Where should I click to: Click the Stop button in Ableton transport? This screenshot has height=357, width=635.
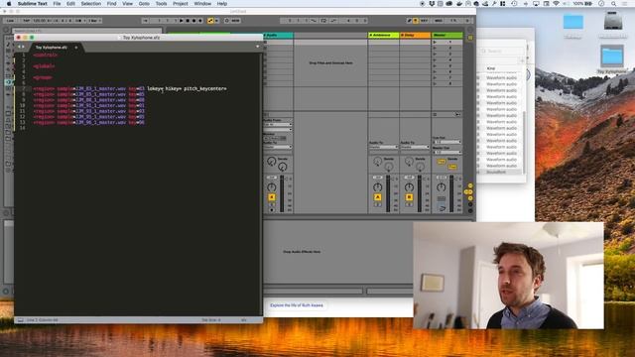click(x=188, y=20)
